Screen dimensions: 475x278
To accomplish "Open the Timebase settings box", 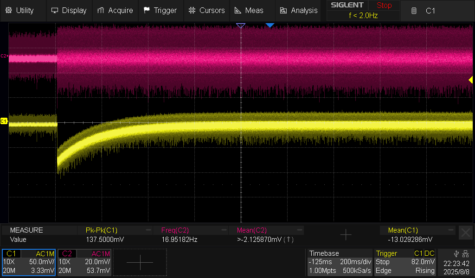I will pyautogui.click(x=340, y=262).
